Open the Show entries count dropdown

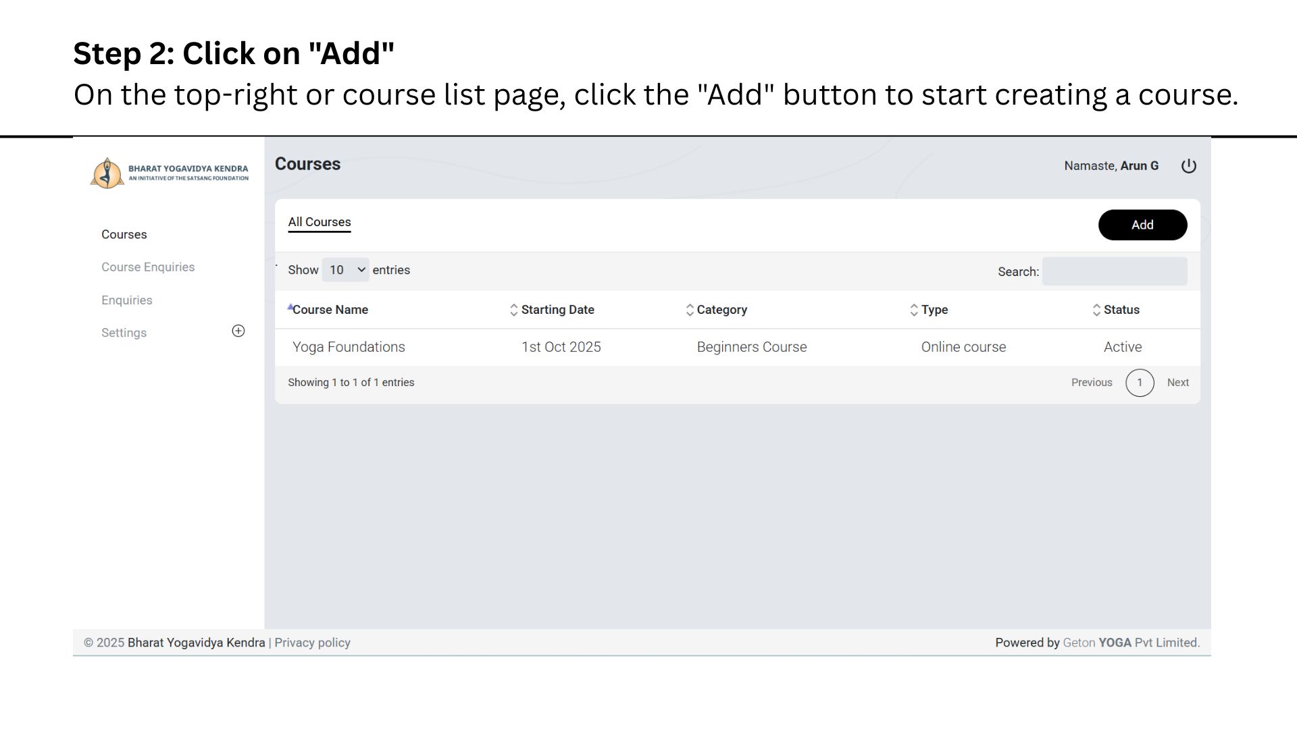tap(345, 270)
